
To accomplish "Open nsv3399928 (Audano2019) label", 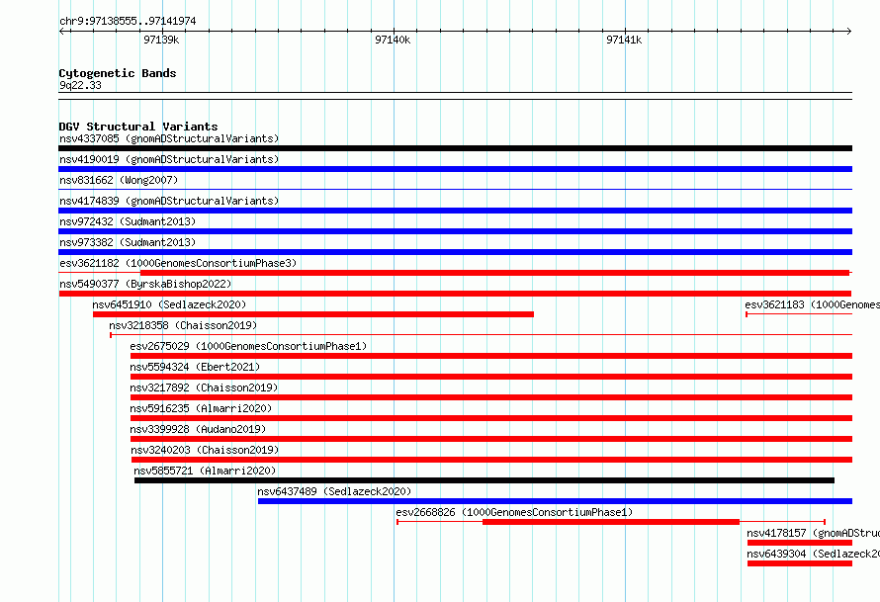I will pos(198,429).
